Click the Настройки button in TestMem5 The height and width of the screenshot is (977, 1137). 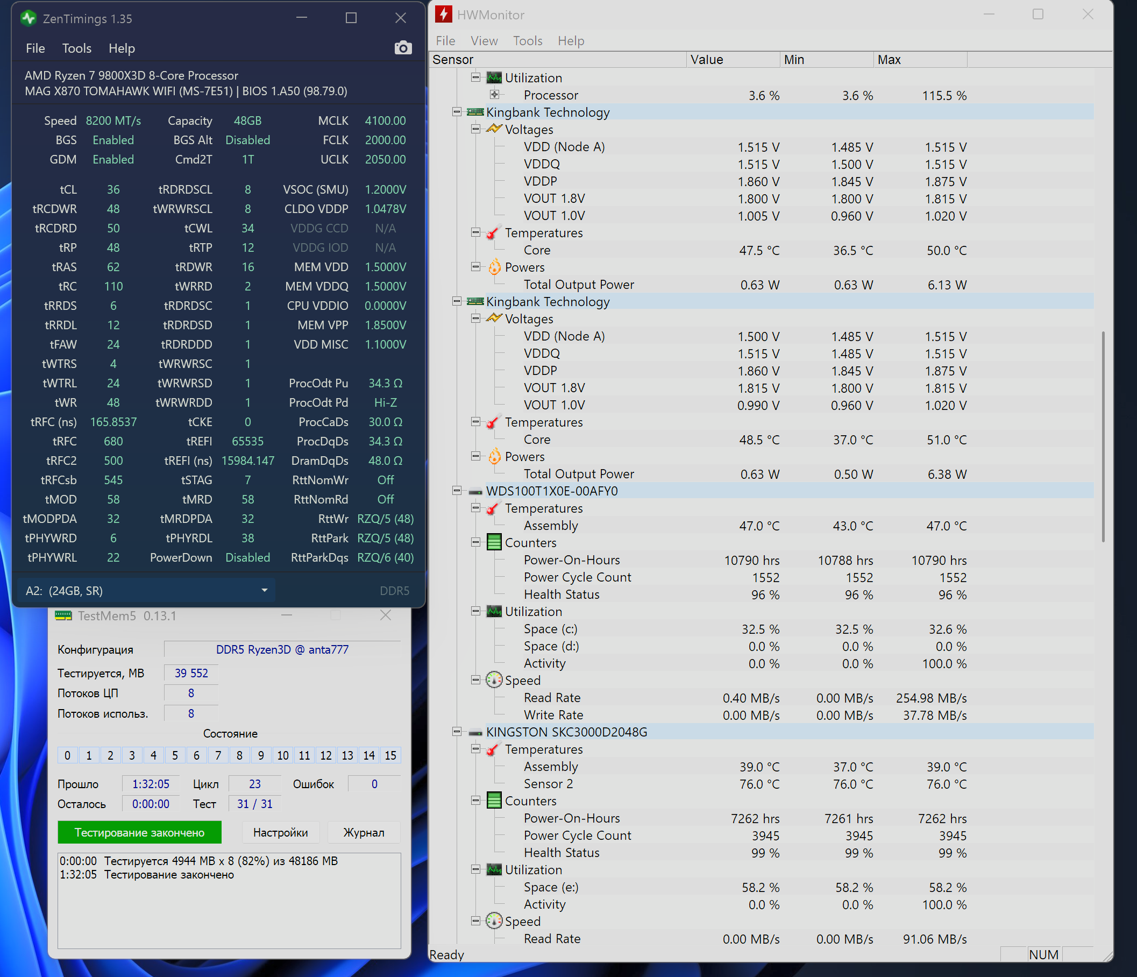280,832
